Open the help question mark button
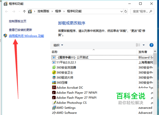 point(151,45)
